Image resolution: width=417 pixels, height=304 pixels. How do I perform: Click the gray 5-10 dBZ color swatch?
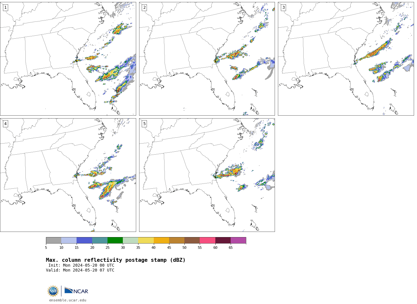53,240
